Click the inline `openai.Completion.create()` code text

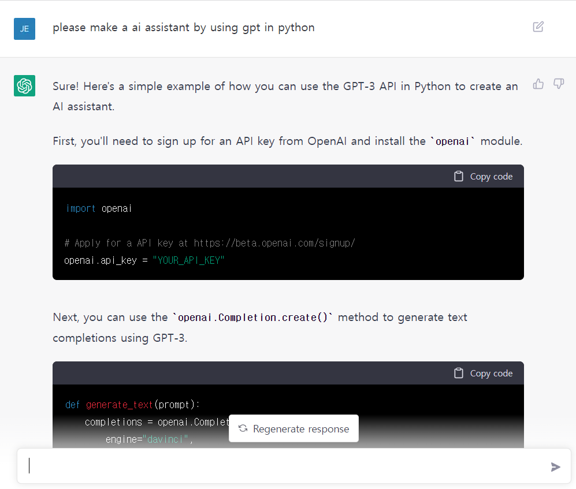(252, 317)
